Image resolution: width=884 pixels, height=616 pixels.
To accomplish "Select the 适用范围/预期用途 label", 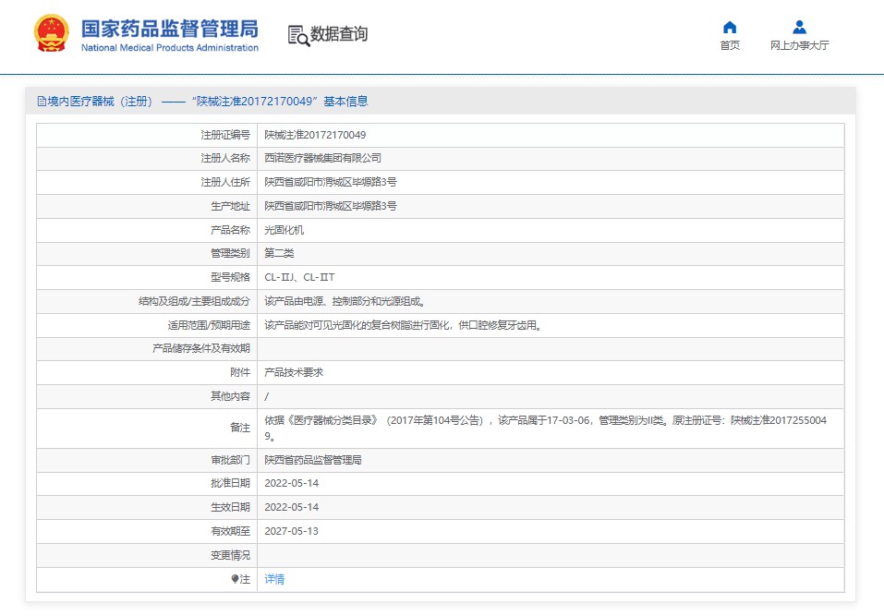I will pyautogui.click(x=209, y=325).
